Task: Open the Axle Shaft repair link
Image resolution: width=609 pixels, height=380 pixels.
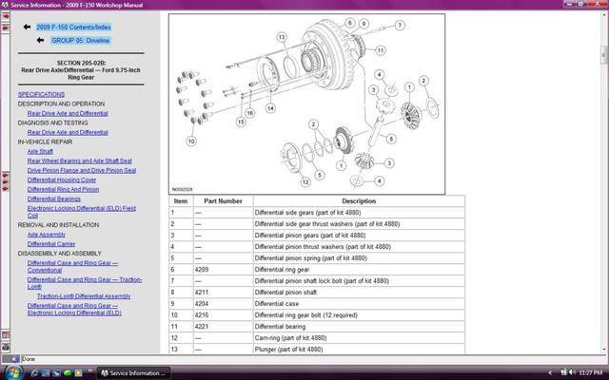Action: pos(40,151)
